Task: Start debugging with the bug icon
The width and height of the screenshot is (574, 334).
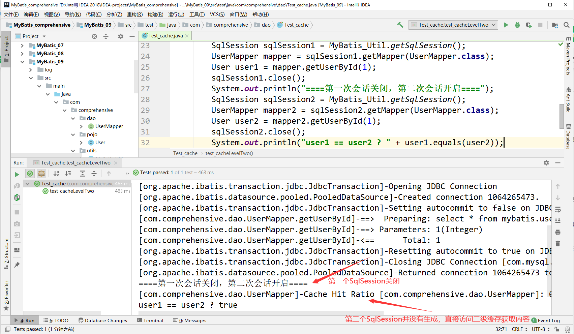Action: (517, 25)
